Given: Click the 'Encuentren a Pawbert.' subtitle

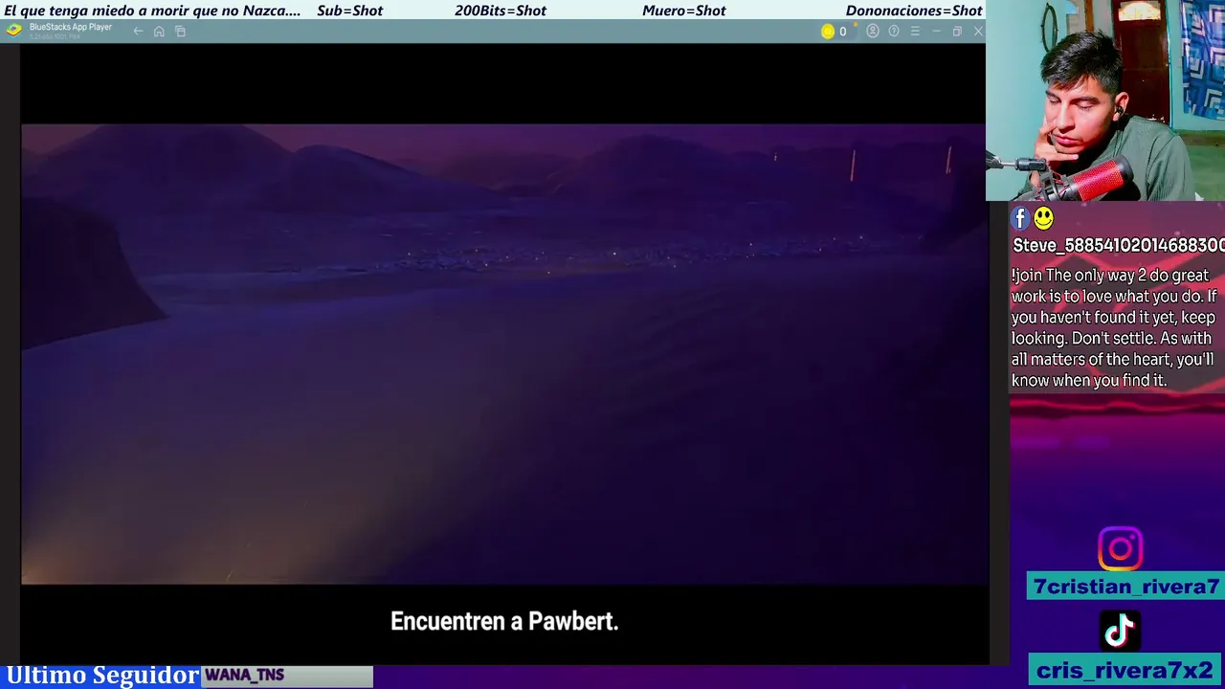Looking at the screenshot, I should (x=504, y=621).
